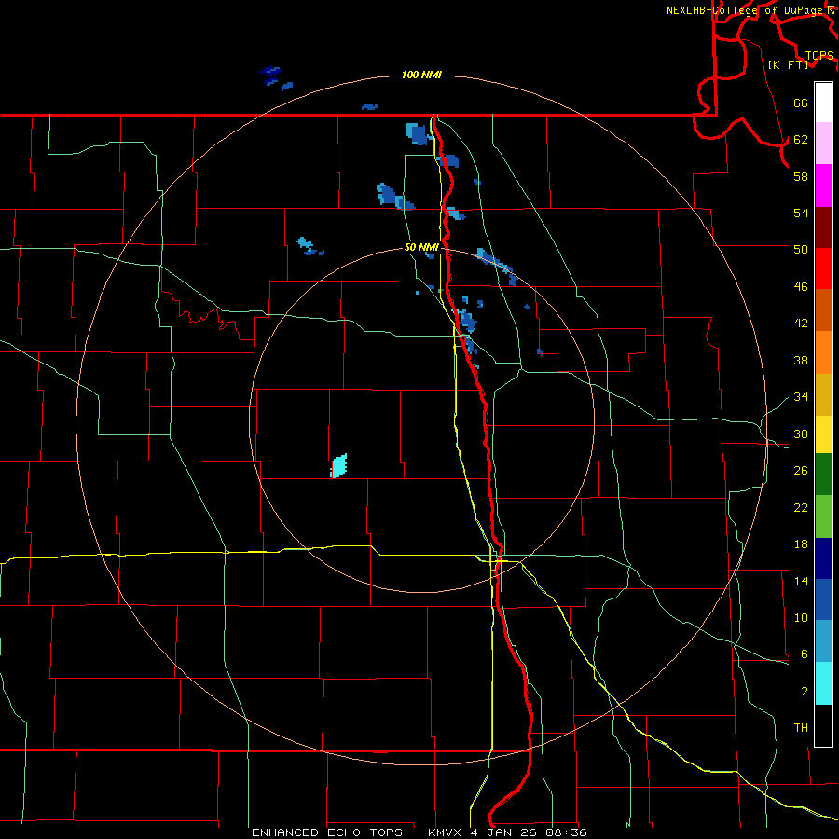Viewport: 839px width, 839px height.
Task: Click the '58' legend value
Action: click(x=801, y=176)
